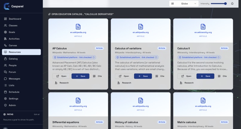Select Schedule in sidebar
The image size is (241, 129).
[x=21, y=92]
